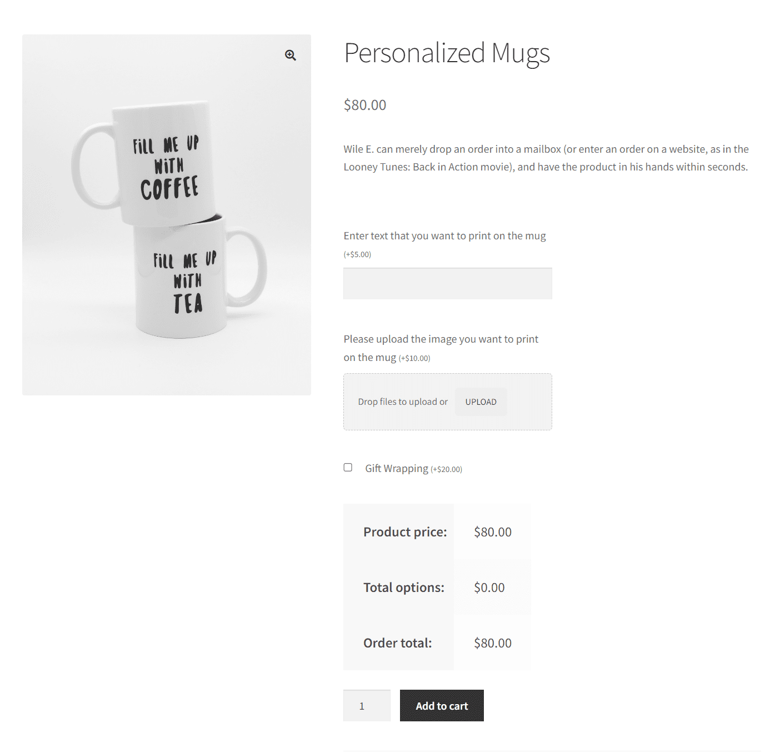
Task: Click the Order total label
Action: click(x=398, y=643)
